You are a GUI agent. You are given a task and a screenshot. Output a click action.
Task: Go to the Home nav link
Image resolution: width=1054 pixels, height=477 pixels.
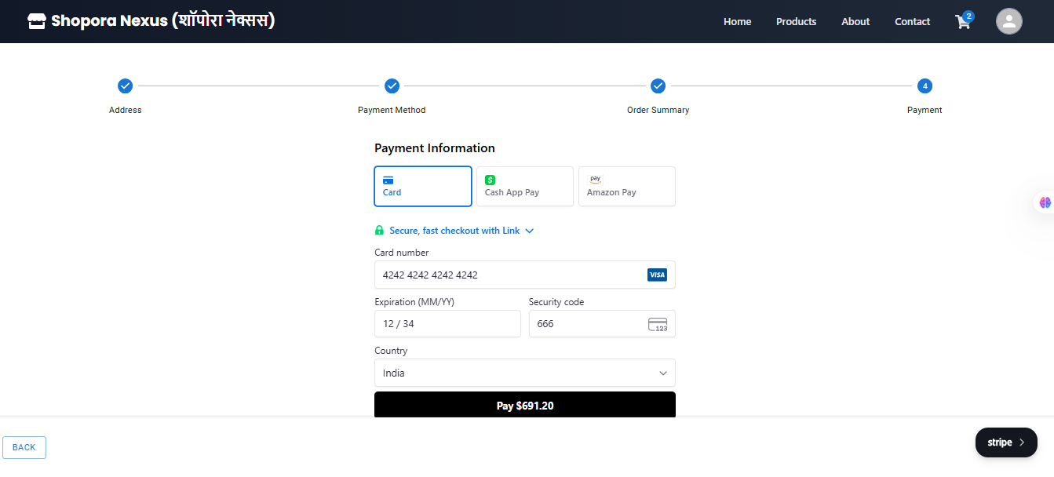click(737, 21)
